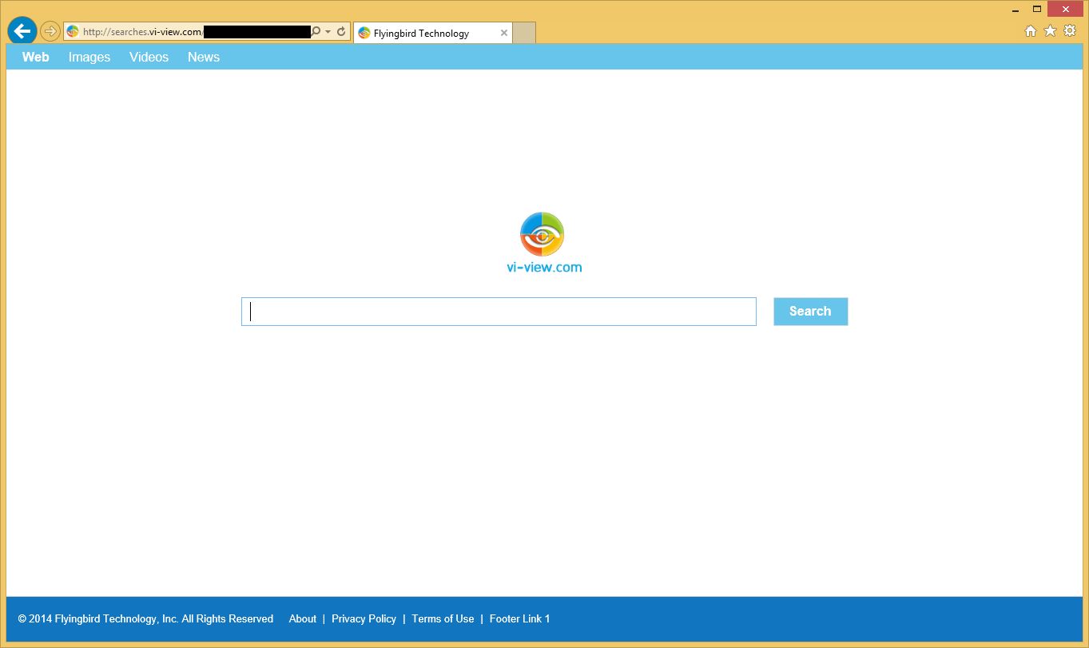Click inside the search input field
1089x648 pixels.
click(499, 311)
